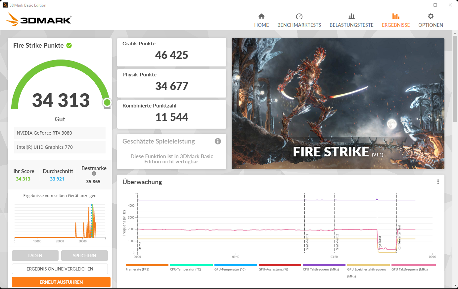Click the scrollbar down arrow
The height and width of the screenshot is (289, 458).
(x=455, y=285)
